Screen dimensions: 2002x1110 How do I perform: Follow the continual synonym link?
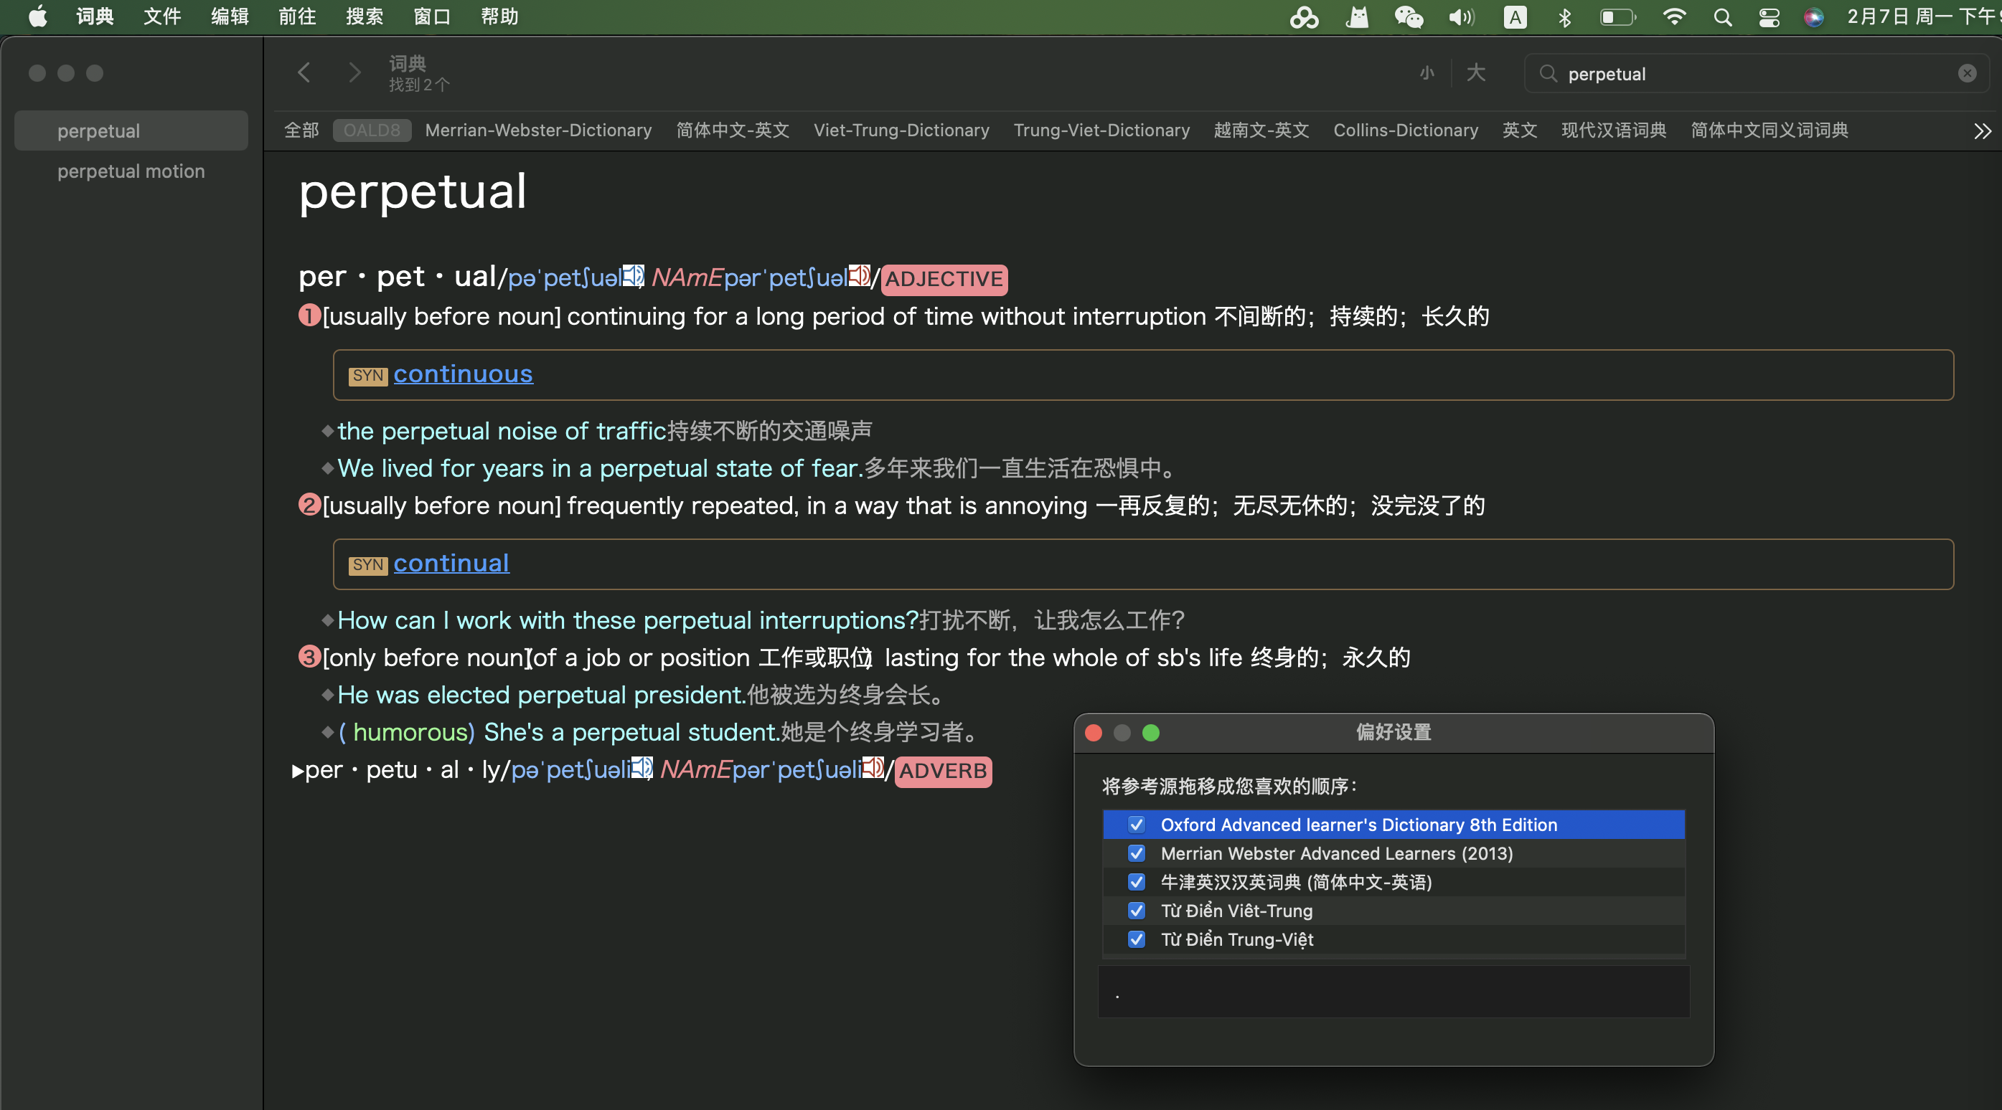(451, 563)
